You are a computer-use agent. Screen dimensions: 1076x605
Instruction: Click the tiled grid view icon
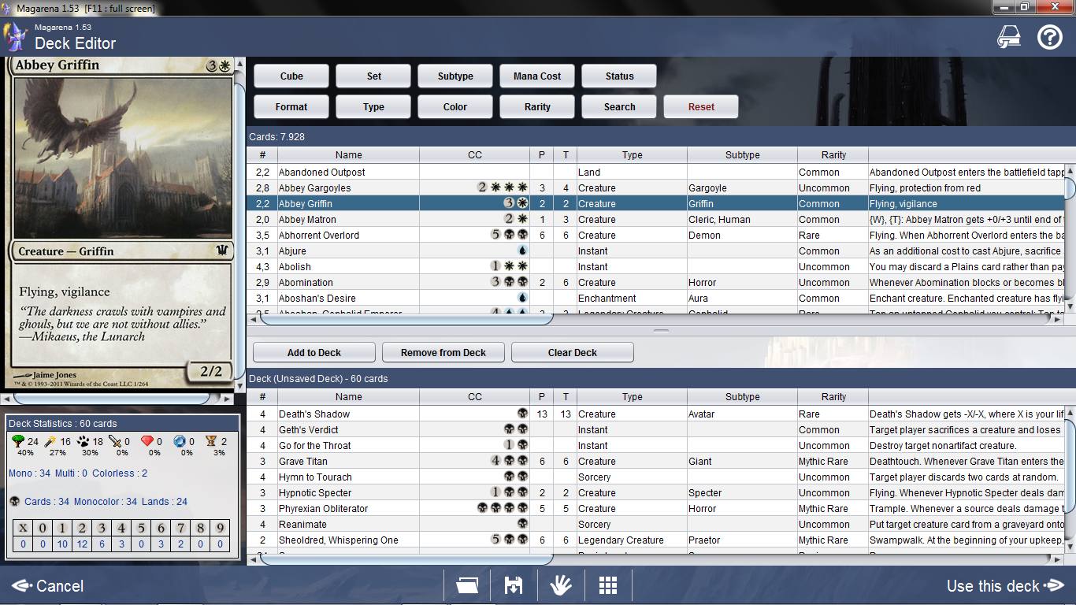[607, 585]
